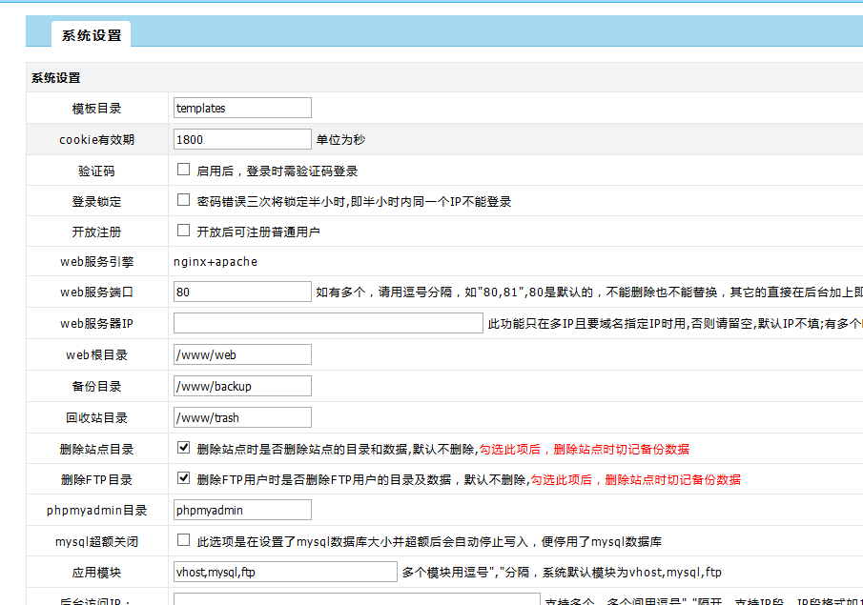Viewport: 863px width, 605px height.
Task: Focus the cookie有效期 field showing 1800
Action: 242,139
